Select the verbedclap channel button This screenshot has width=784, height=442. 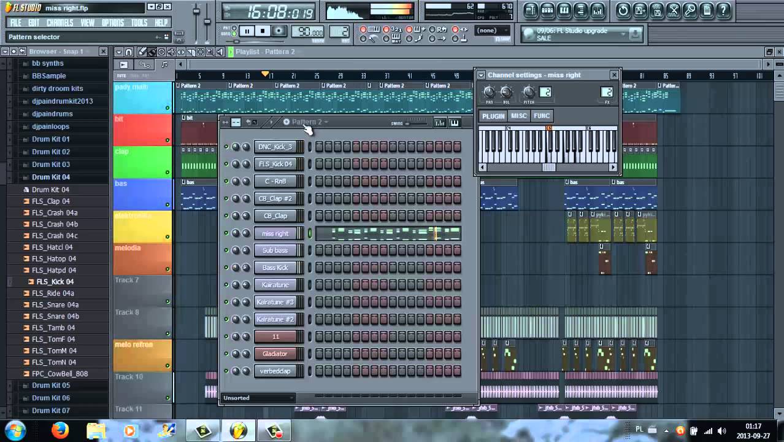pyautogui.click(x=275, y=371)
